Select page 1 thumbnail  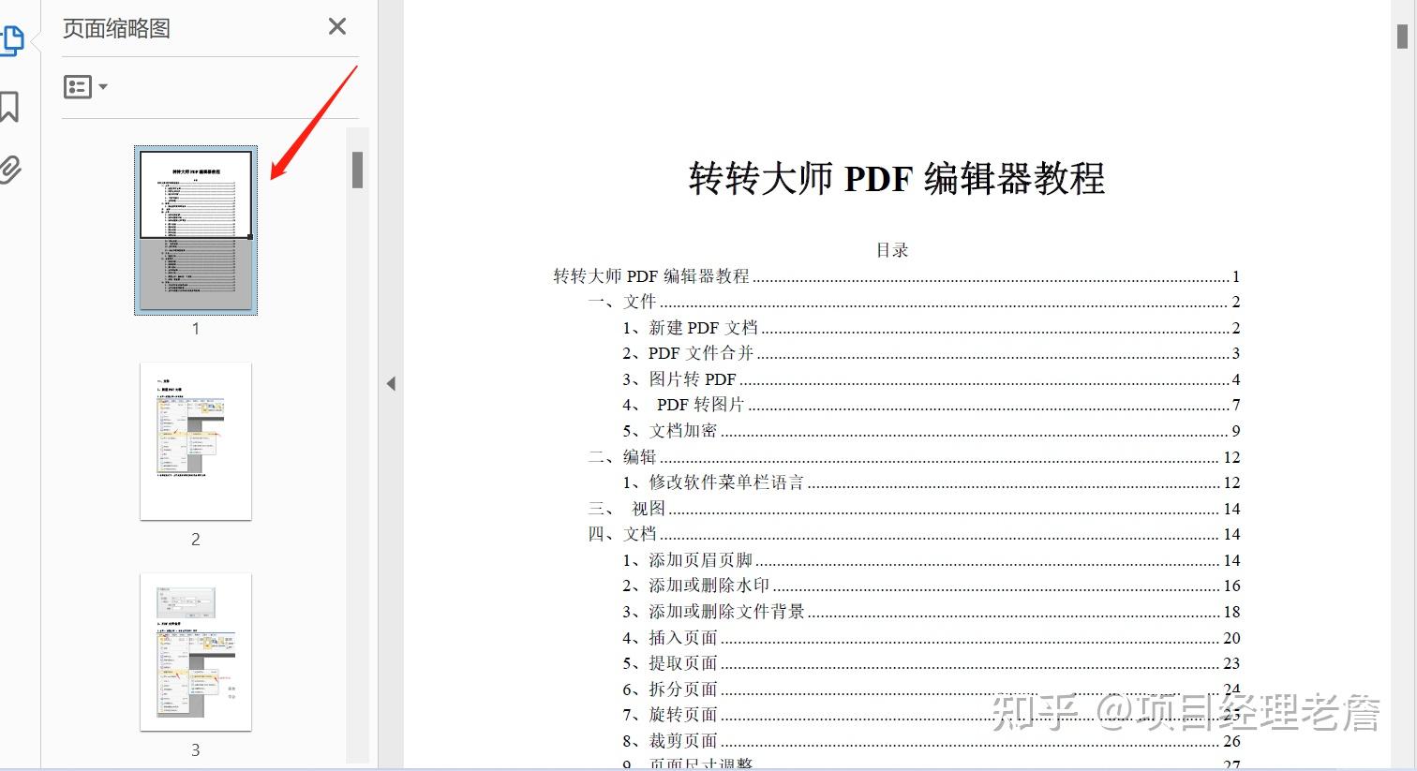pos(196,230)
